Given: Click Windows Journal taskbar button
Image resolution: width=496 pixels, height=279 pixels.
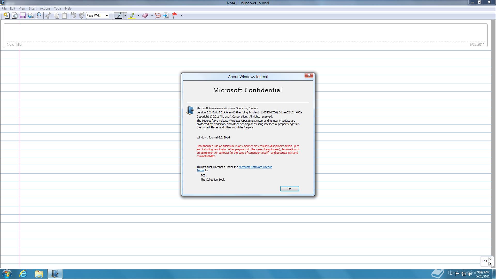Looking at the screenshot, I should [x=55, y=274].
